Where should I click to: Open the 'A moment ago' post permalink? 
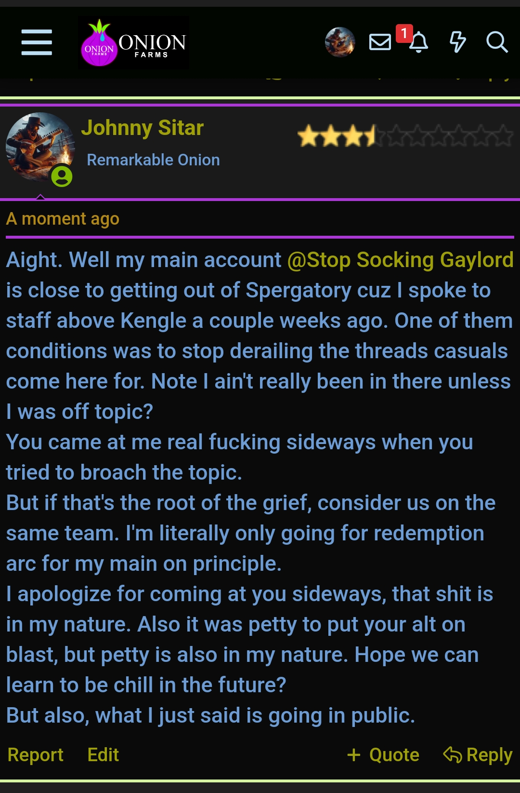pyautogui.click(x=63, y=219)
